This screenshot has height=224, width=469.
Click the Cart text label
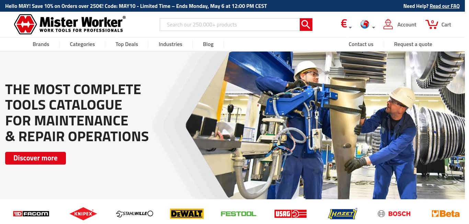pos(446,25)
